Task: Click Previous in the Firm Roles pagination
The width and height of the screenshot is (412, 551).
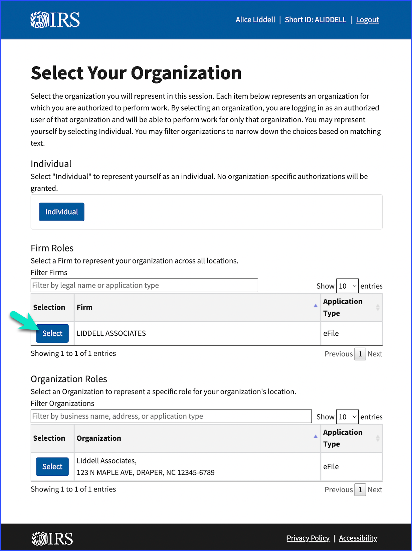Action: pos(339,354)
